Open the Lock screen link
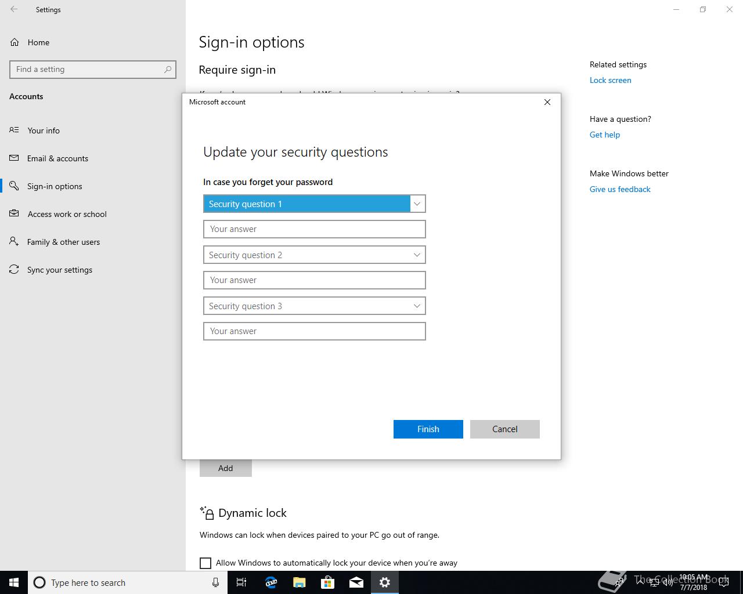 click(x=610, y=80)
